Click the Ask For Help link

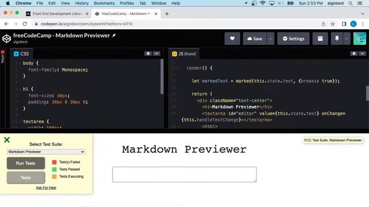(x=46, y=188)
